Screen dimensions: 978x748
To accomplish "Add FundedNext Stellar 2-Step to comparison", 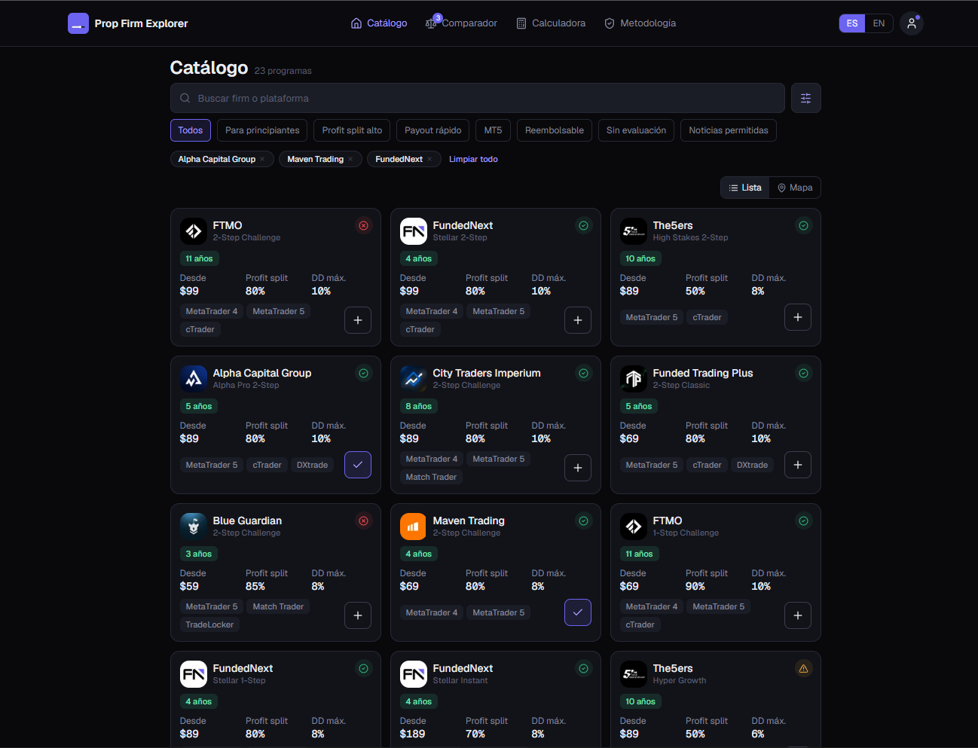I will tap(578, 320).
